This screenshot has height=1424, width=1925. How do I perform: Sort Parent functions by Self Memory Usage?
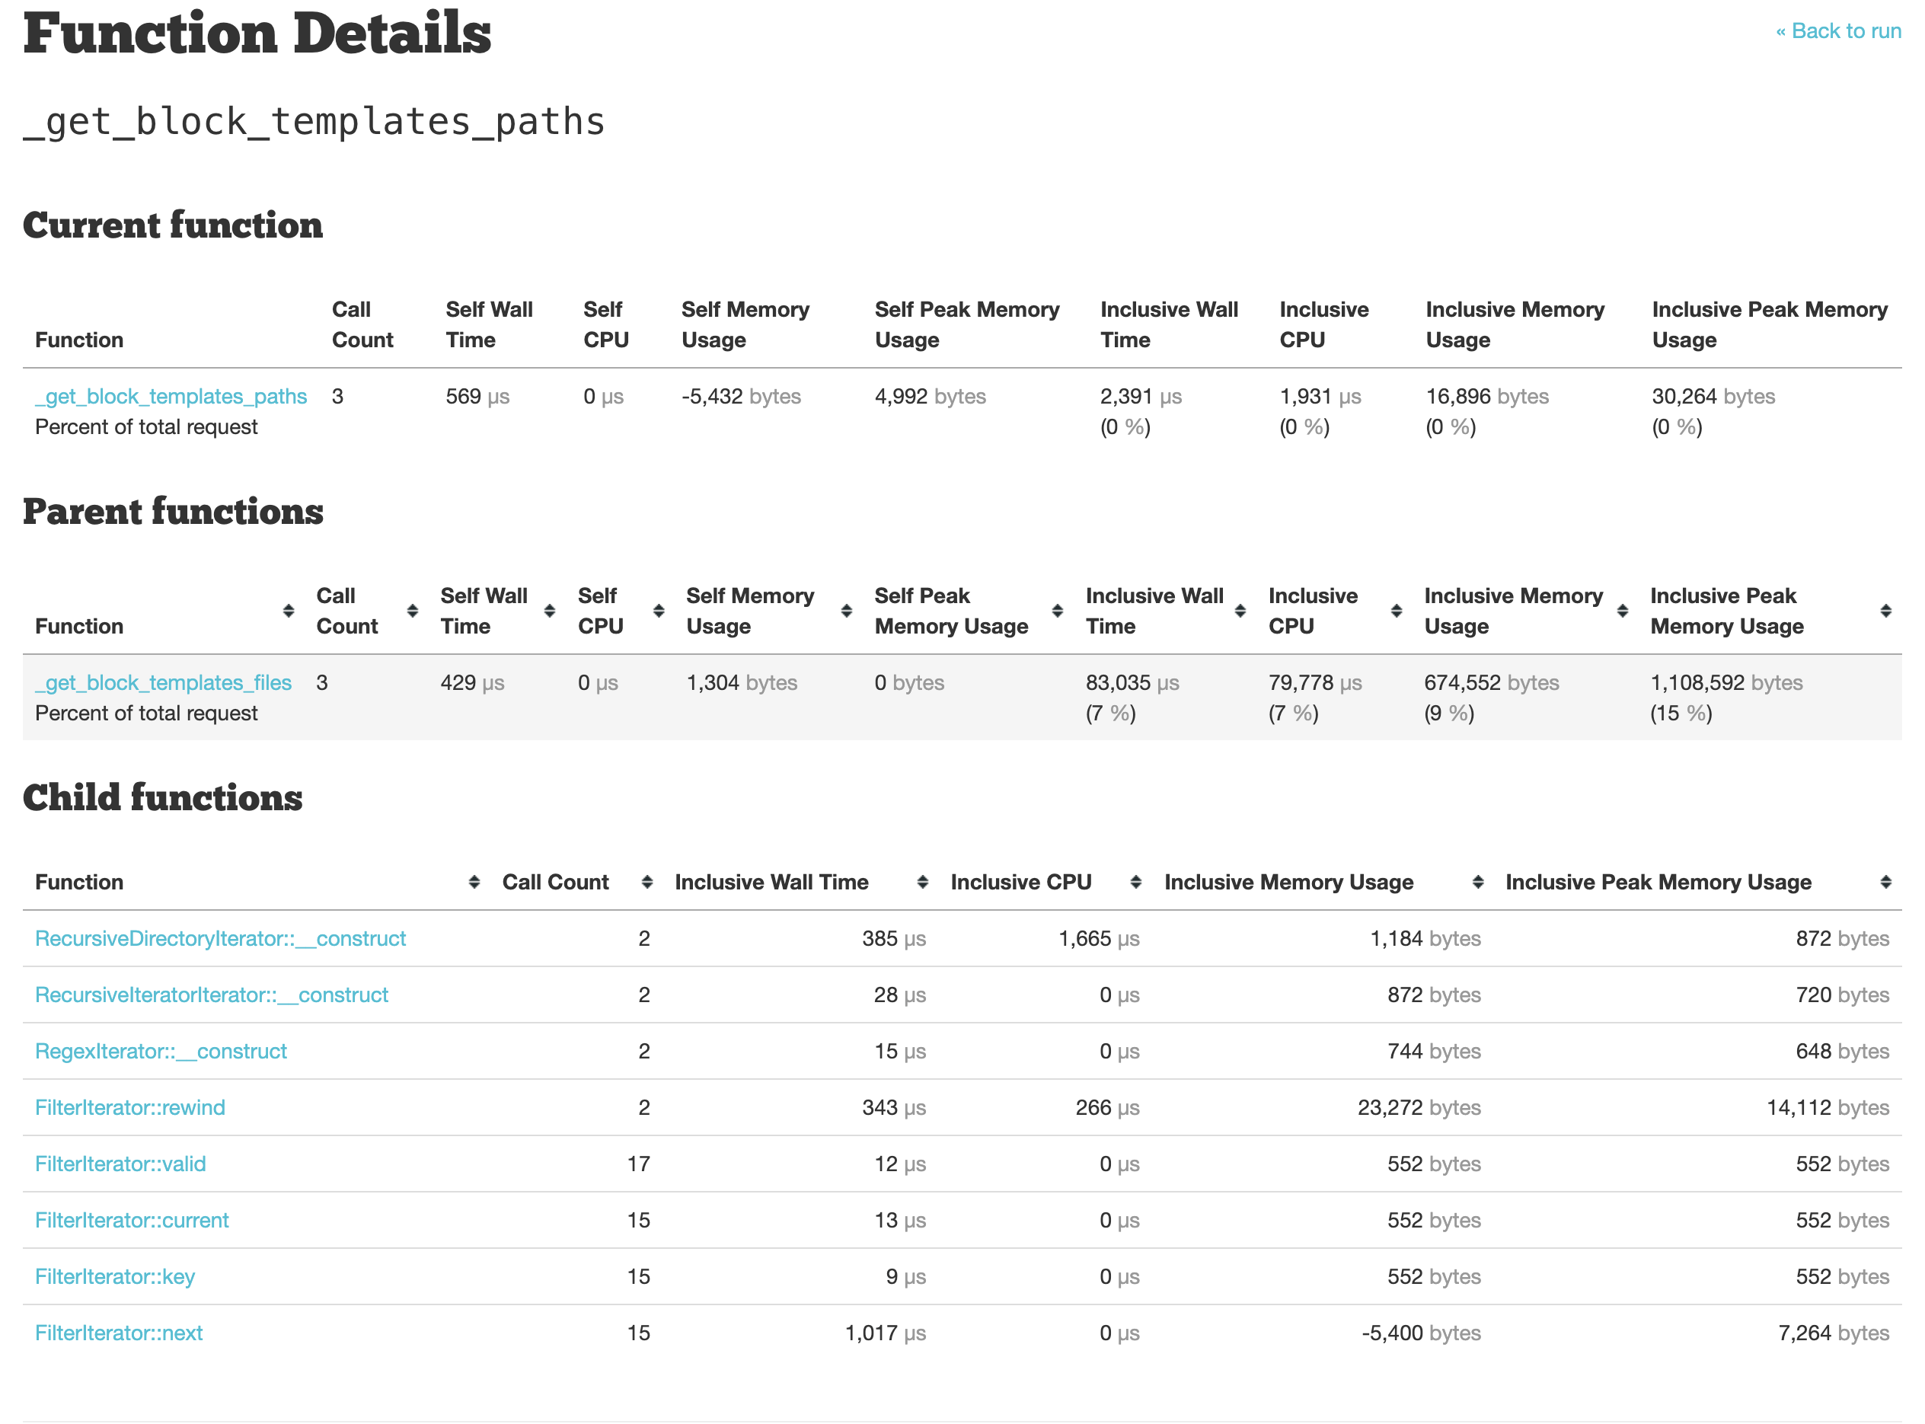(749, 611)
